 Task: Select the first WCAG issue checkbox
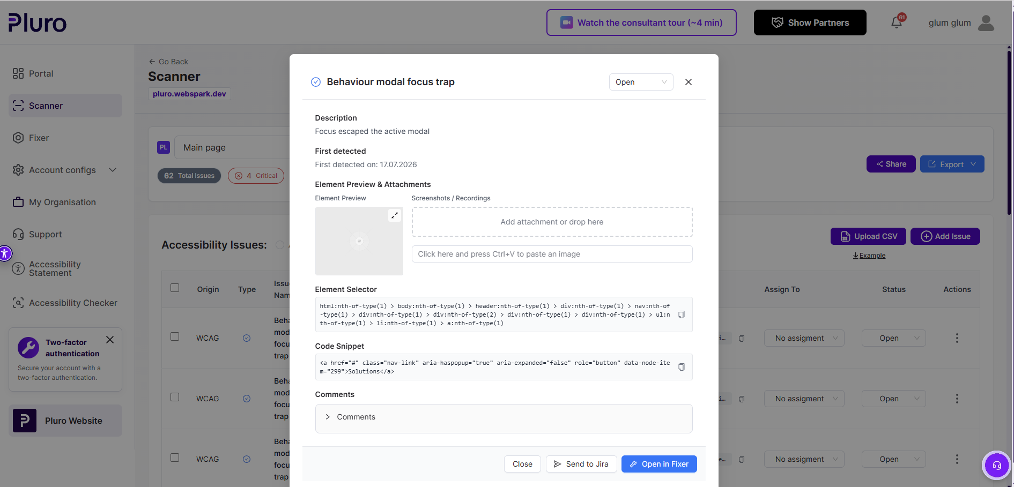(x=175, y=336)
